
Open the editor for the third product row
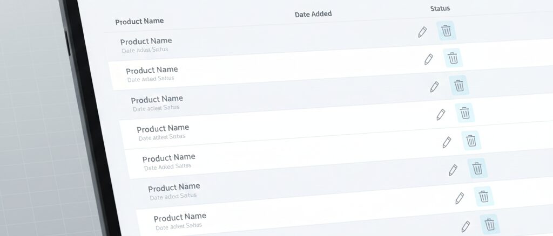coord(435,86)
